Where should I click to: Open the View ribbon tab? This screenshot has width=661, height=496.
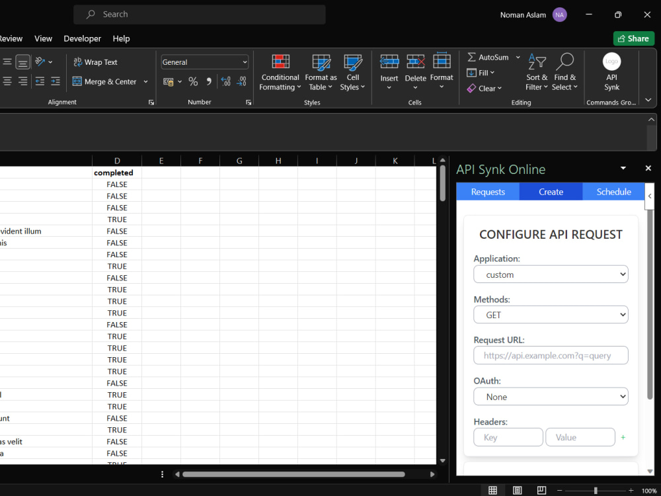click(43, 38)
